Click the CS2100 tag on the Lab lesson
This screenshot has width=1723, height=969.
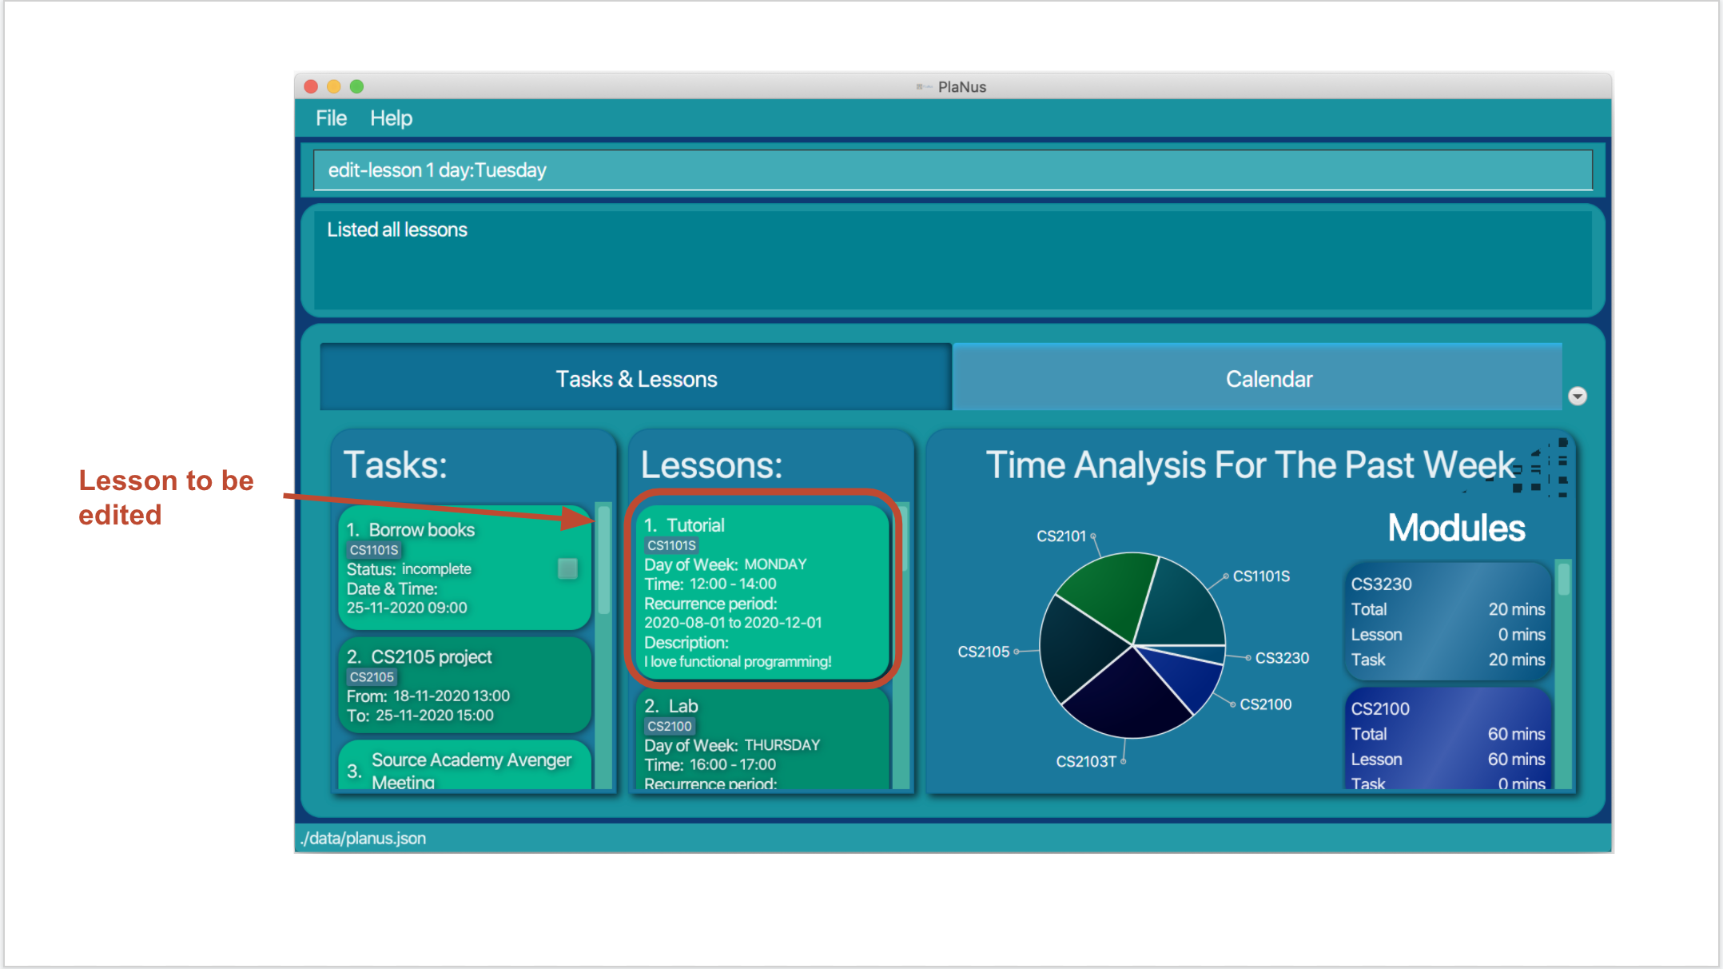click(x=670, y=726)
